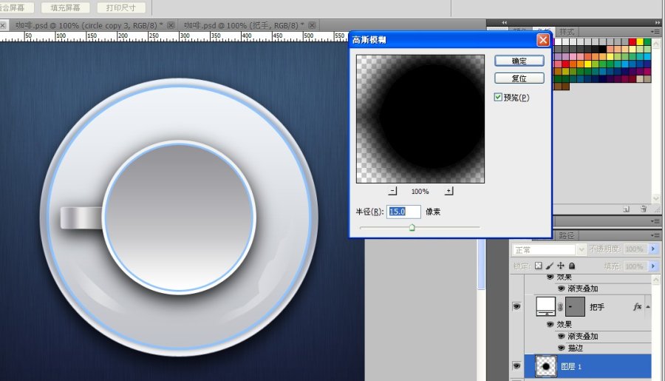Open the 样式 styles tab
This screenshot has width=665, height=381.
(567, 32)
